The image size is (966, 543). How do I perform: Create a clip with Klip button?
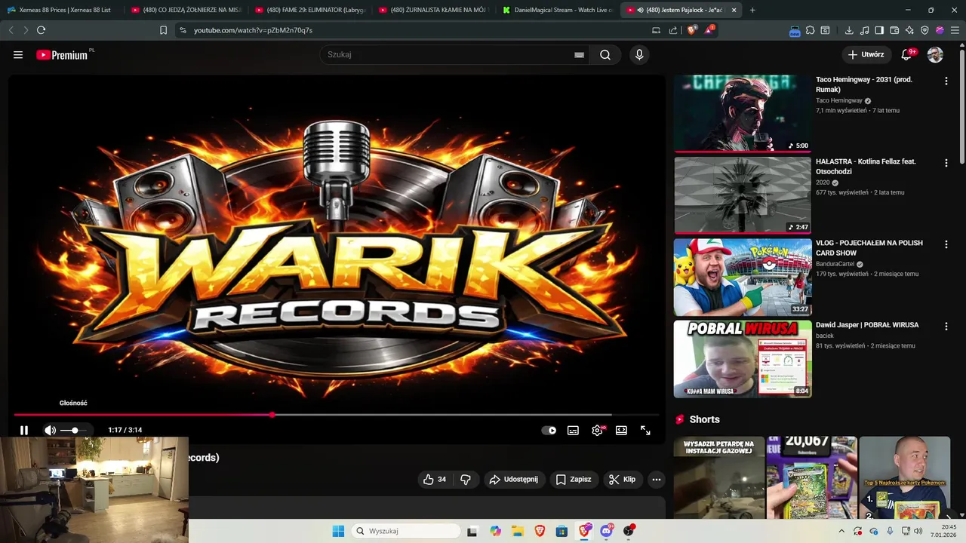click(x=623, y=479)
